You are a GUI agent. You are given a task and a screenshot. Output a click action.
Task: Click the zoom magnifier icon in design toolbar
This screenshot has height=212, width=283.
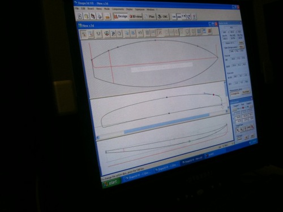(113, 33)
